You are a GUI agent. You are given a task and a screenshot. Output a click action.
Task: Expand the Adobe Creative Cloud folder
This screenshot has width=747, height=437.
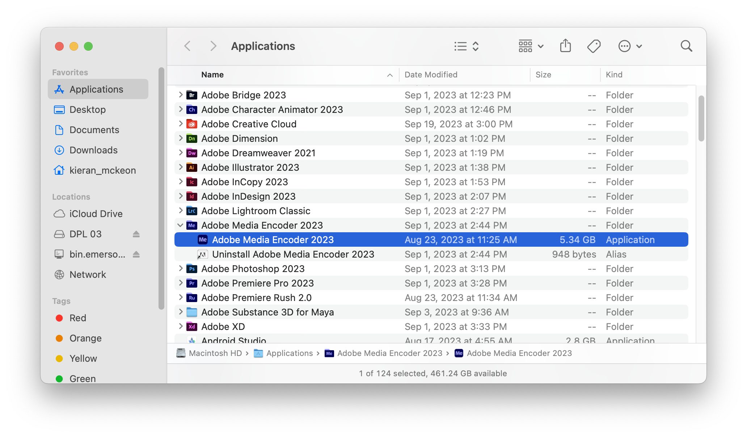(x=181, y=124)
